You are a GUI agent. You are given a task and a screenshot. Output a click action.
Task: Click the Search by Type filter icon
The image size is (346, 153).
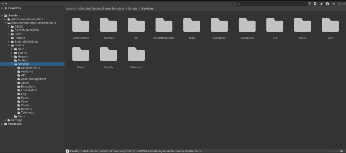click(x=315, y=4)
